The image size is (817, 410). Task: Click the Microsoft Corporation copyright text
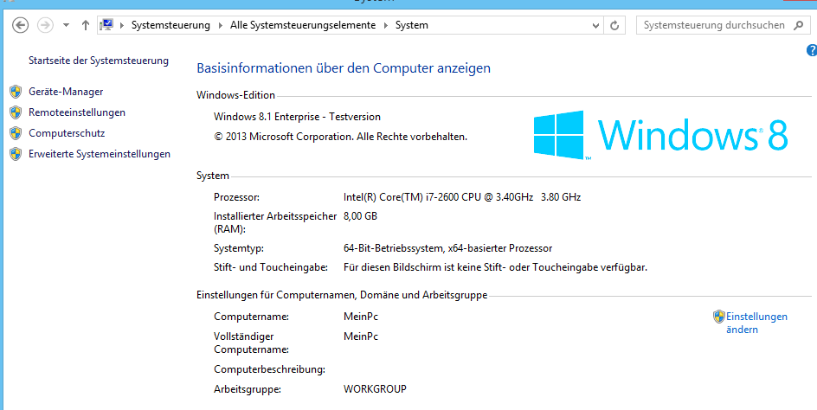(x=340, y=137)
